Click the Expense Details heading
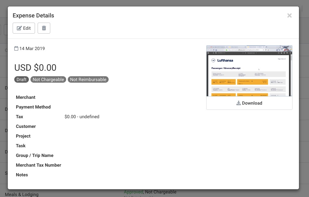This screenshot has width=309, height=197. (x=33, y=16)
